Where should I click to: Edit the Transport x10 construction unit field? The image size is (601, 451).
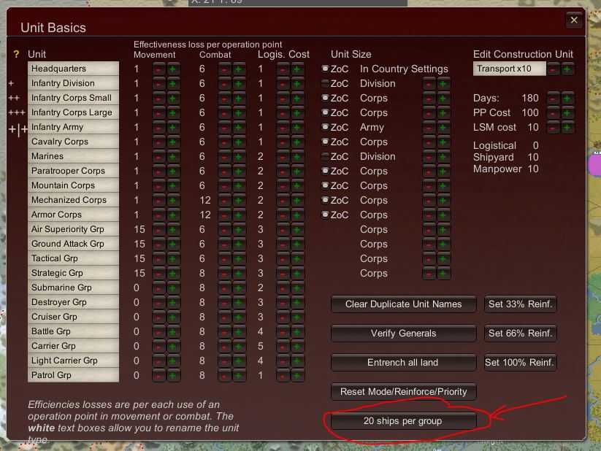510,69
